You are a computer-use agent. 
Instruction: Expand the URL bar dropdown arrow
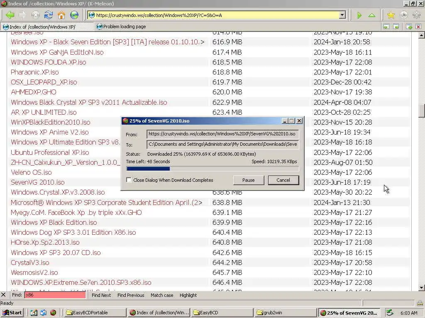coord(342,15)
